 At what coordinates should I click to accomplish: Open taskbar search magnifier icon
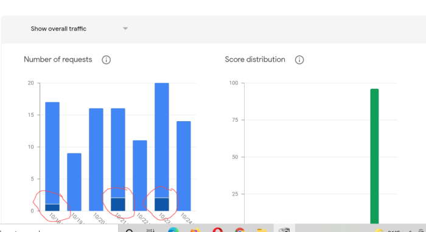[x=130, y=230]
